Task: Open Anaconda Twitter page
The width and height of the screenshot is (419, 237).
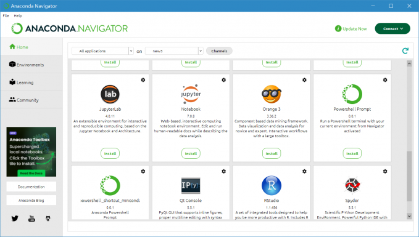Action: click(x=15, y=219)
